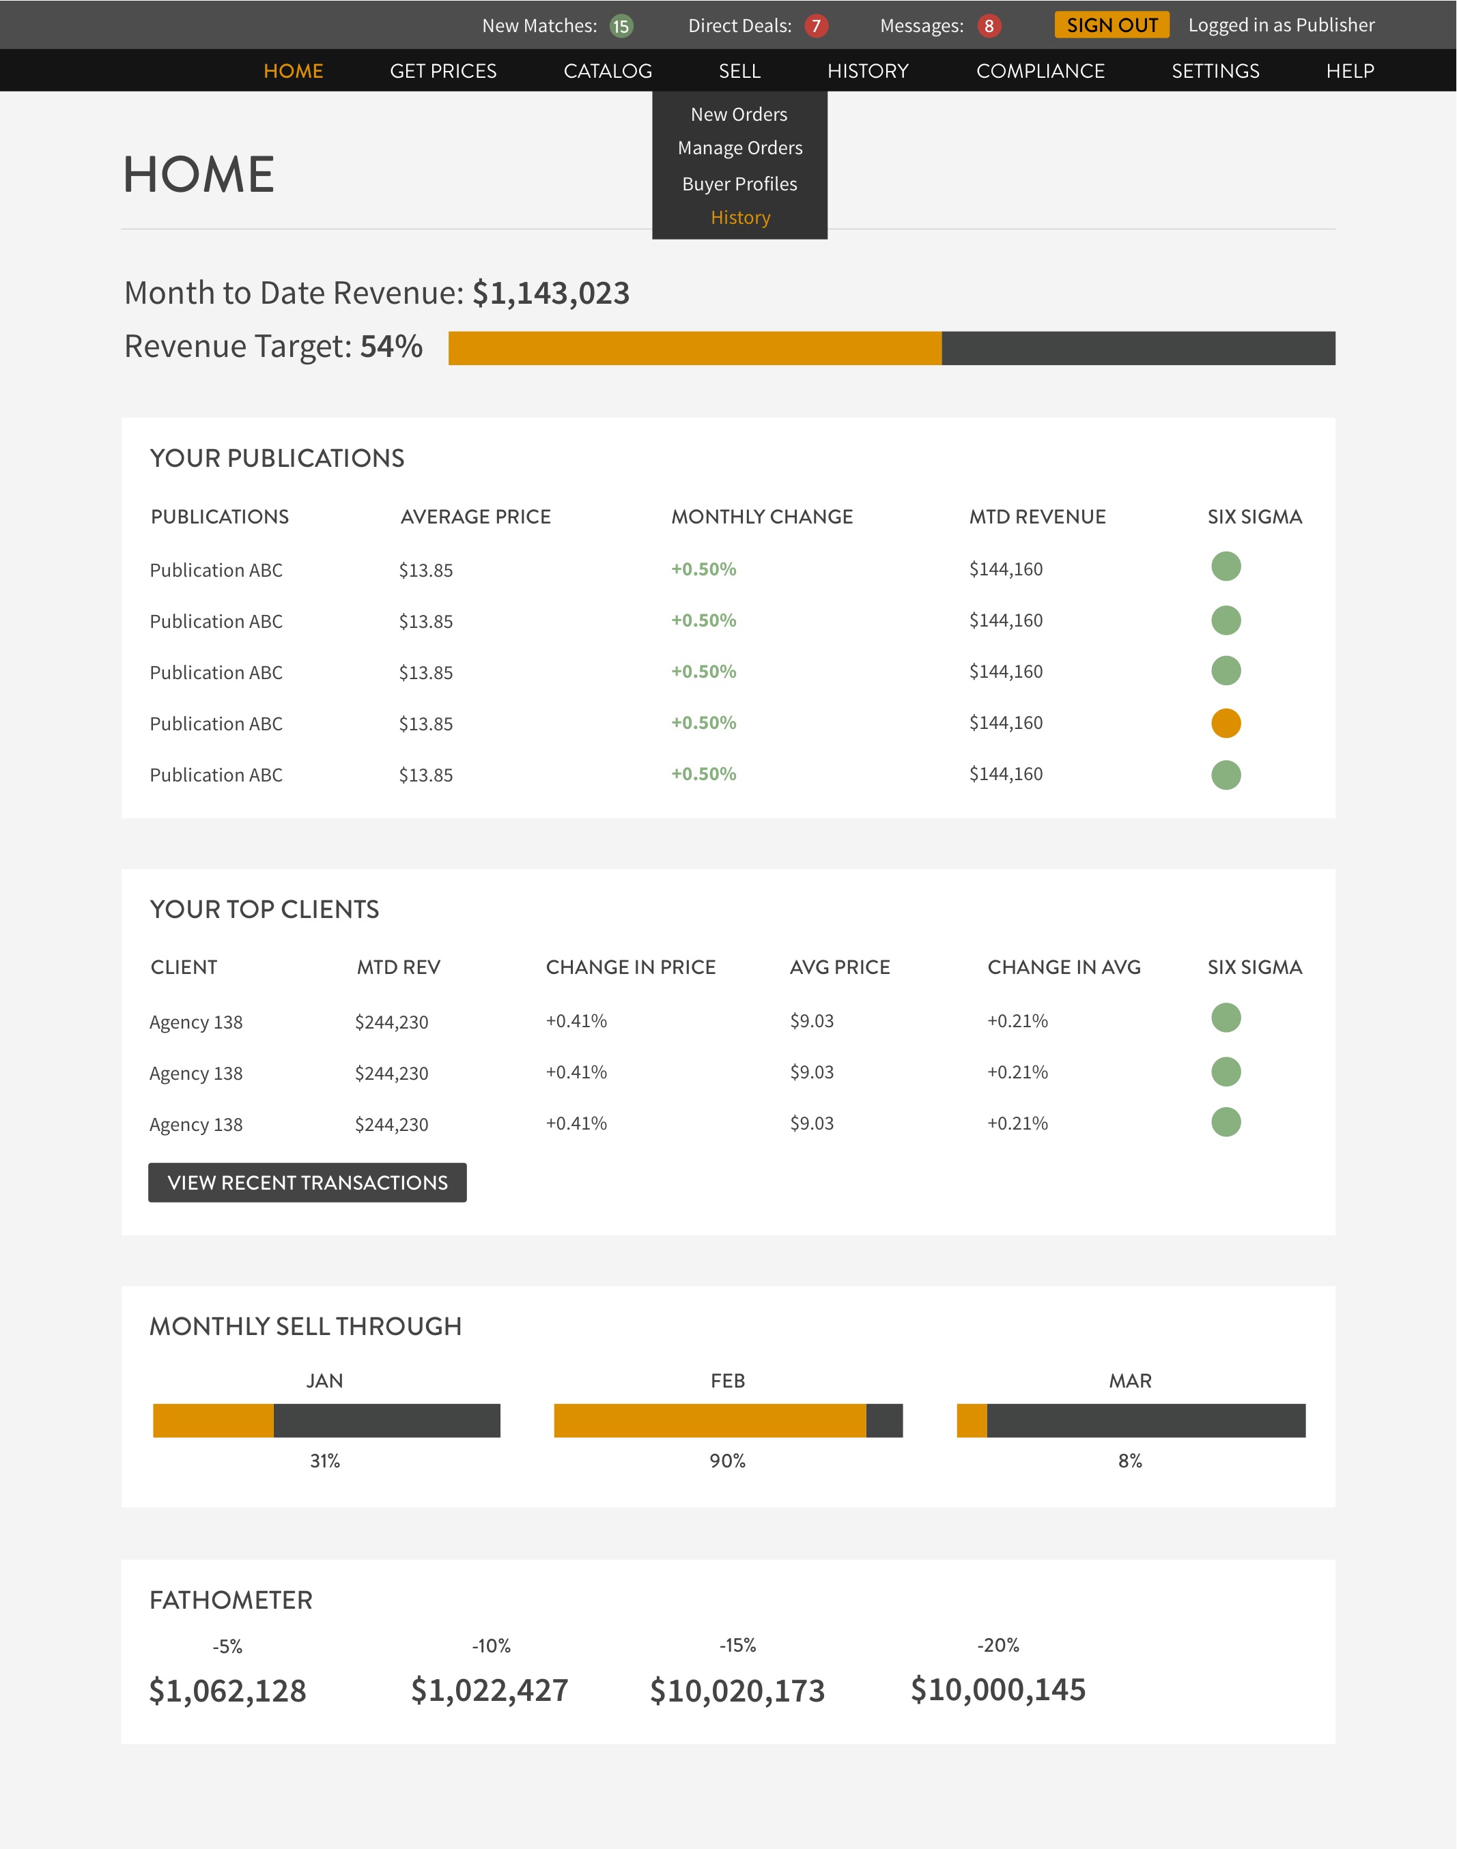Click third Agency 138 Six Sigma dot
The height and width of the screenshot is (1849, 1457).
tap(1225, 1121)
